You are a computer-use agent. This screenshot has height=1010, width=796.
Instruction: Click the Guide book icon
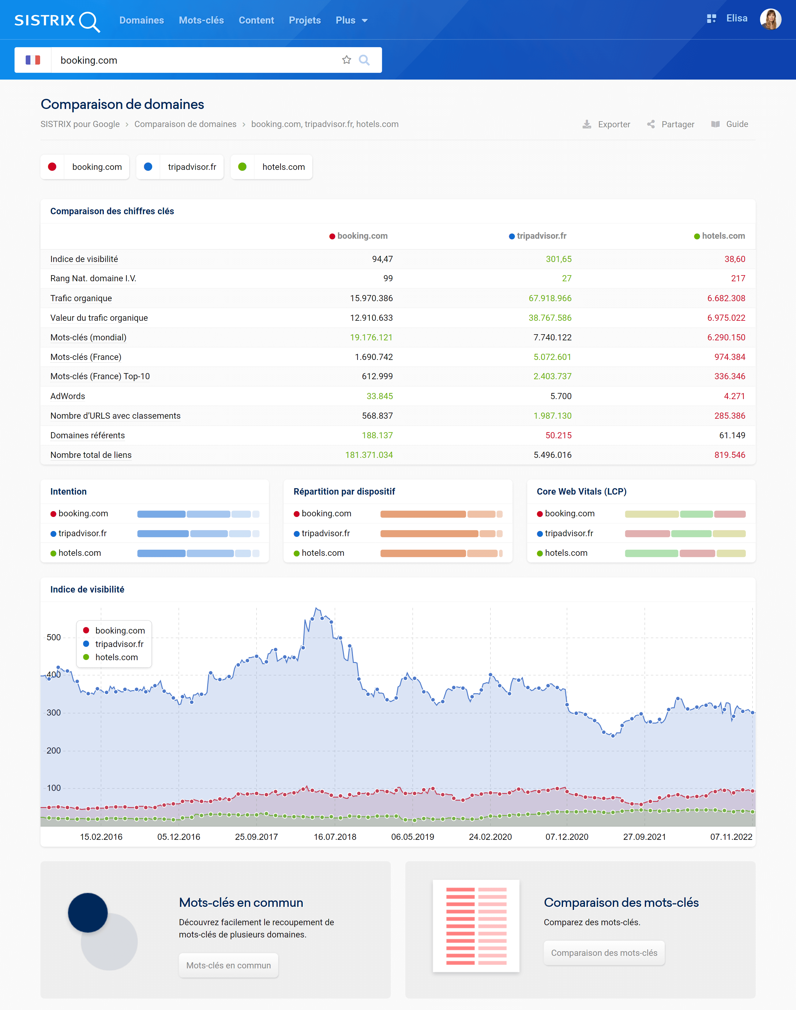[x=715, y=124]
